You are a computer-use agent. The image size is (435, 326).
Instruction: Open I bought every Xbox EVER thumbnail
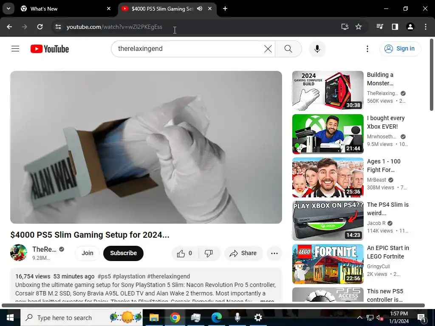coord(328,134)
